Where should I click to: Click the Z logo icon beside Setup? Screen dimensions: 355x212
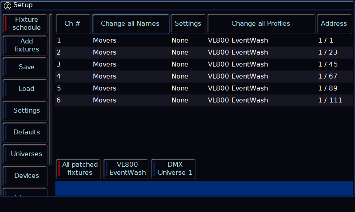click(8, 5)
